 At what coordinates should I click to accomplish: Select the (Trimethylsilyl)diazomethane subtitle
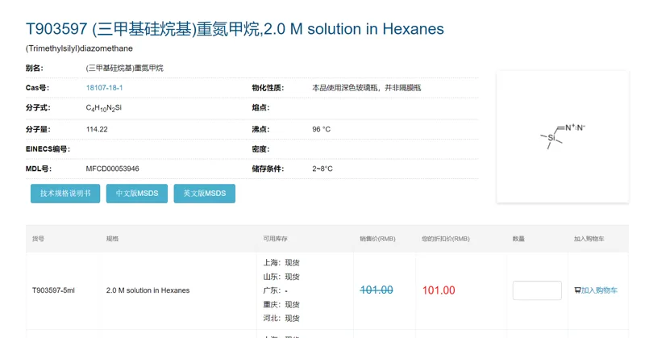[x=79, y=48]
